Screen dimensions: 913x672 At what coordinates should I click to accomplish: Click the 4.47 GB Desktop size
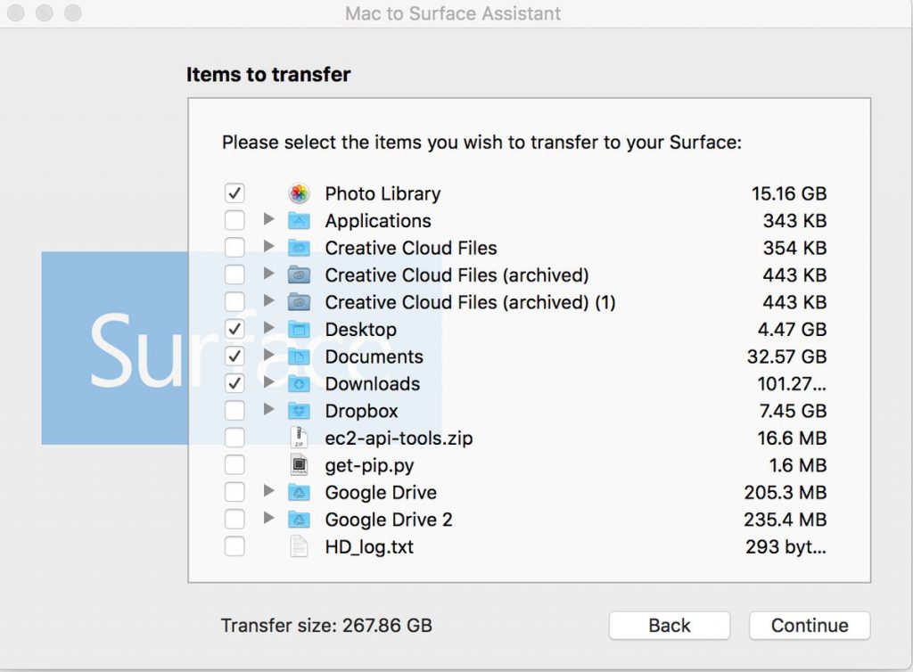[792, 329]
